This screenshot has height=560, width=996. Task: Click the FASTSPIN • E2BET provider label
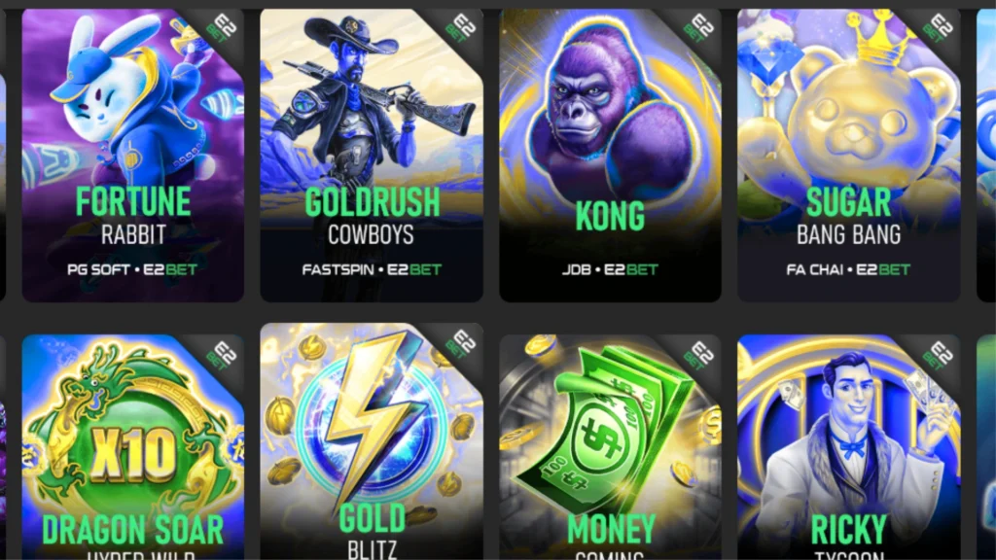(x=372, y=270)
